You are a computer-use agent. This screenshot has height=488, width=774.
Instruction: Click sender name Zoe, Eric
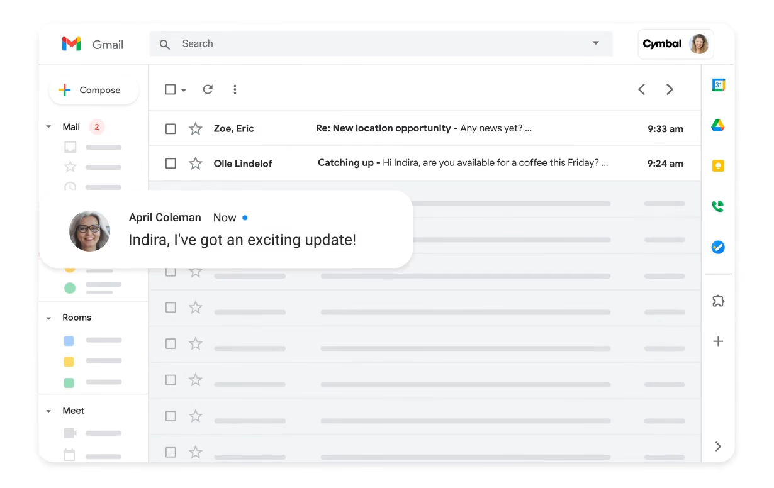[x=234, y=128]
